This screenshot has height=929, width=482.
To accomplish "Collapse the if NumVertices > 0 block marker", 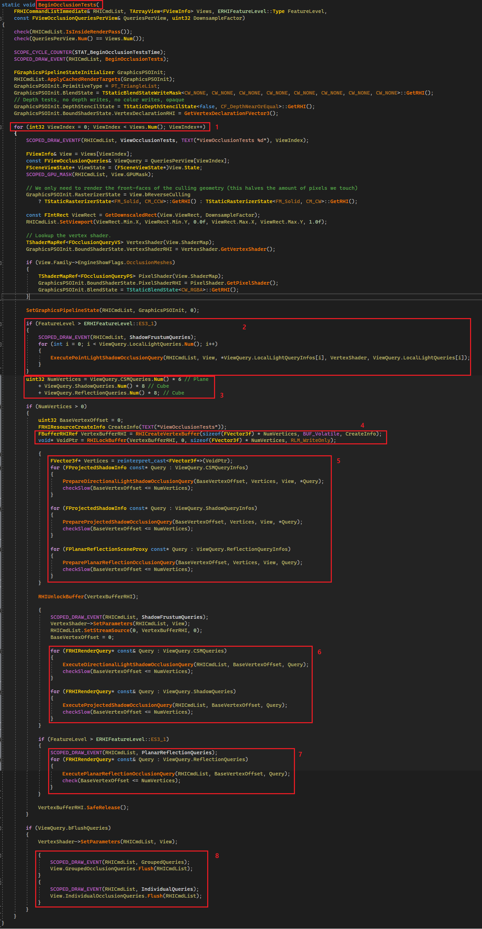I will click(1, 407).
